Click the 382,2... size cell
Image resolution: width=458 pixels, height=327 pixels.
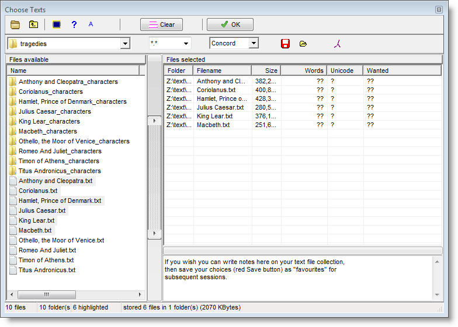266,81
